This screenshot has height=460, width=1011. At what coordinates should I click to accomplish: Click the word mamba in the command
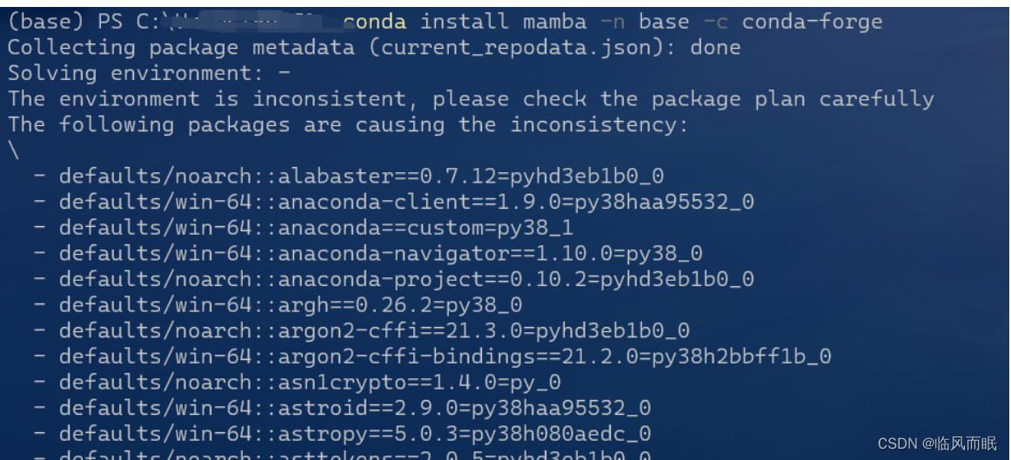tap(554, 22)
